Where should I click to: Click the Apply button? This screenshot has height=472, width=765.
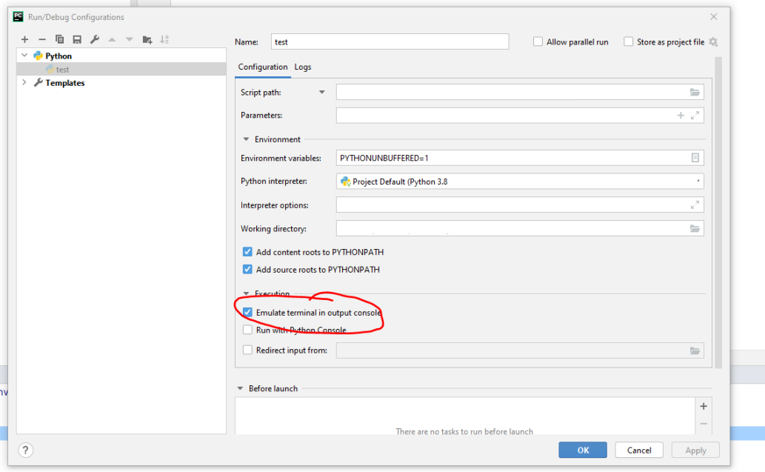695,450
